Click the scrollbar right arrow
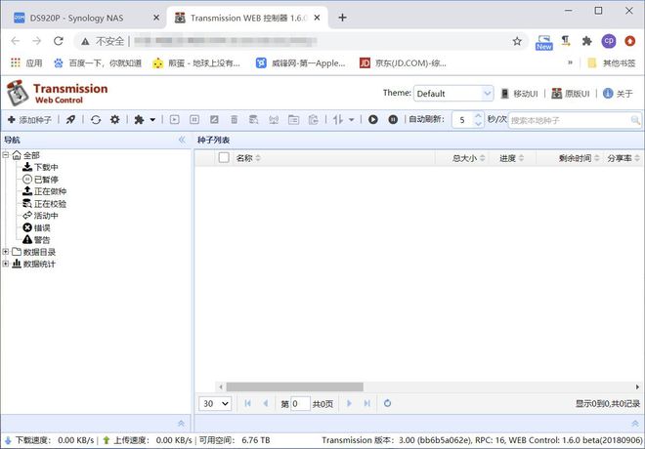Screen dimensions: 645x449 click(637, 387)
